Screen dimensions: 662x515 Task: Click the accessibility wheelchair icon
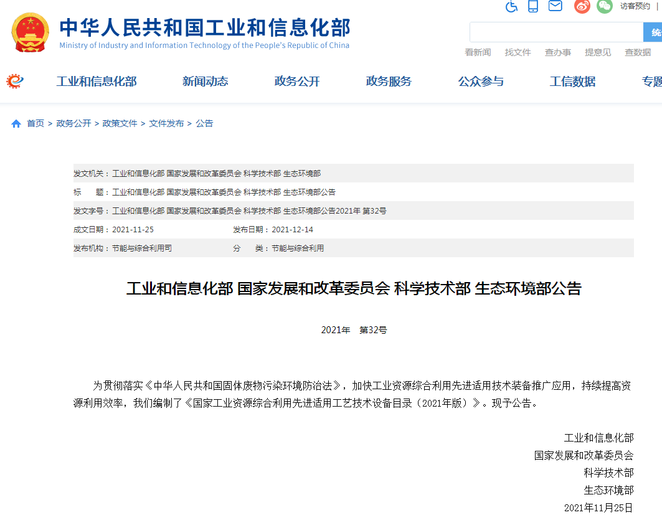tap(511, 7)
